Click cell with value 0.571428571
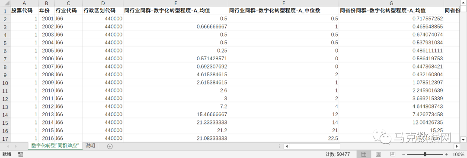 pos(176,59)
